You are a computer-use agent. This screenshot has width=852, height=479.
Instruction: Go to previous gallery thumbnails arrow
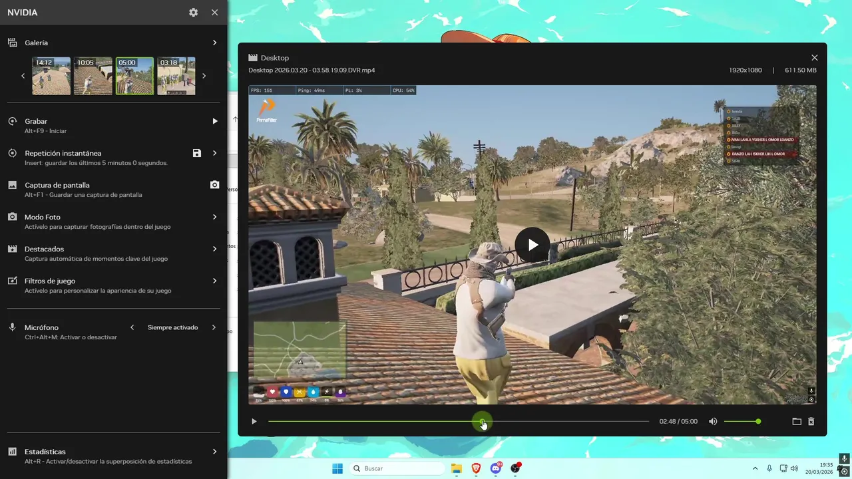23,76
